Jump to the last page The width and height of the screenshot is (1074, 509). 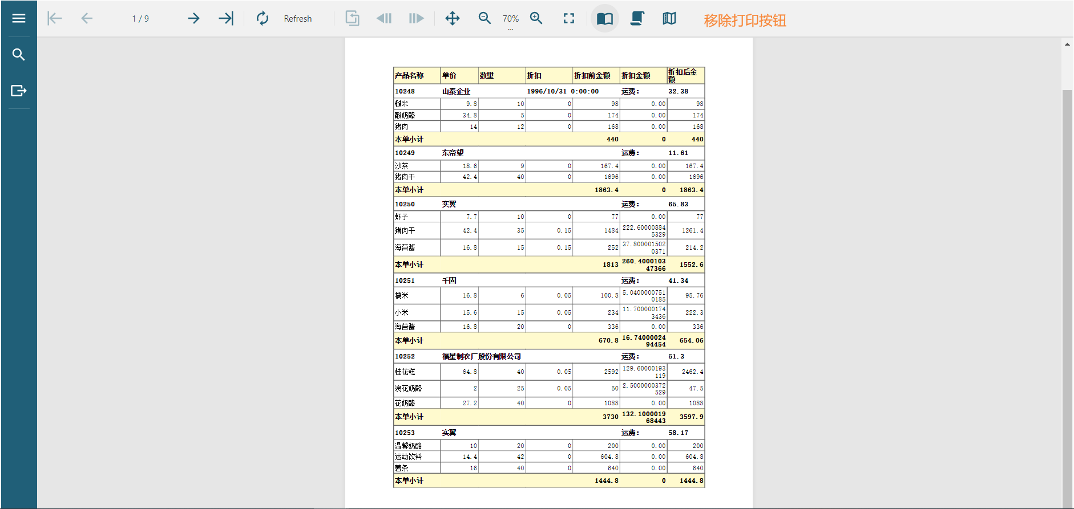pyautogui.click(x=226, y=18)
